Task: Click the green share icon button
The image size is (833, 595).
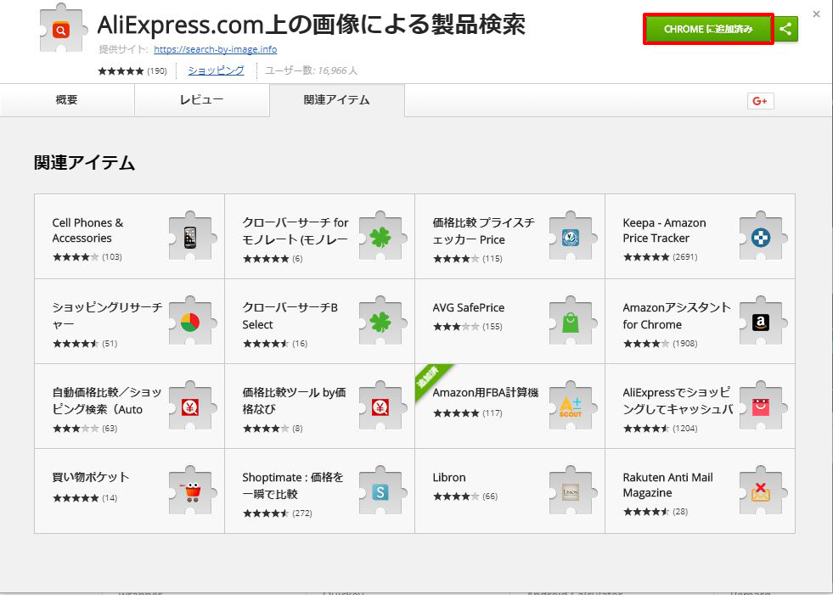Action: (785, 29)
